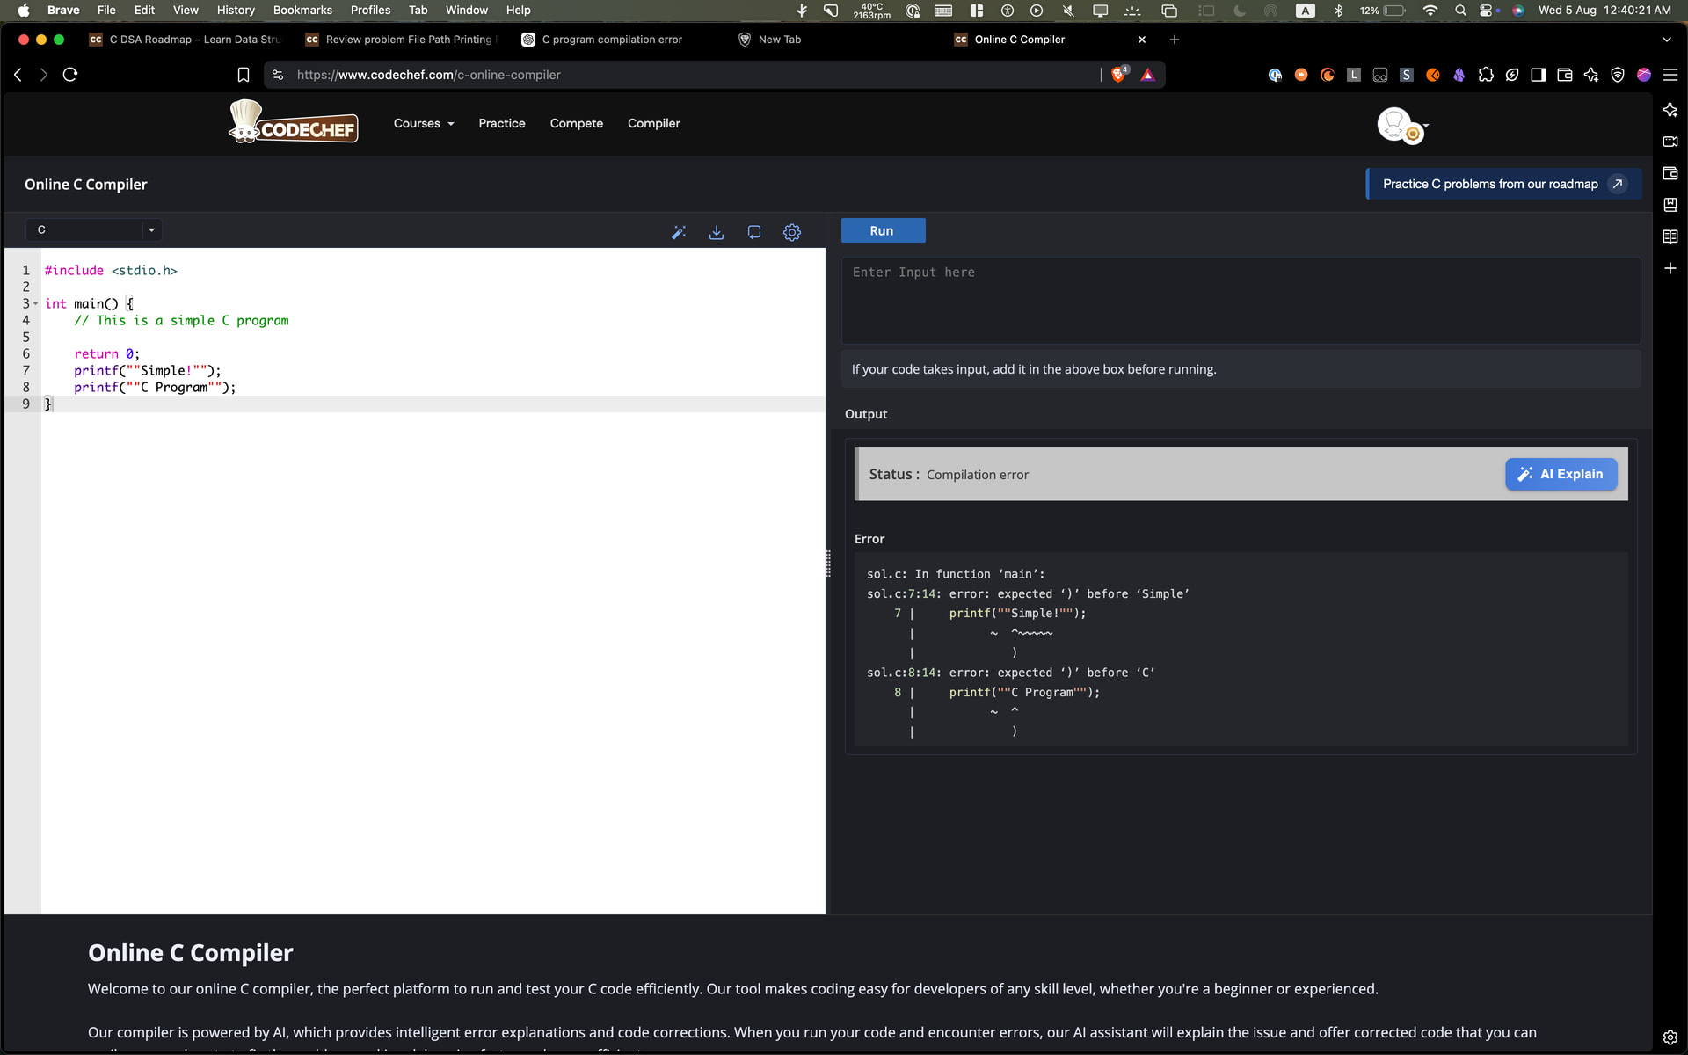Click the Enter Input here text box
Viewport: 1688px width, 1055px height.
click(1241, 300)
